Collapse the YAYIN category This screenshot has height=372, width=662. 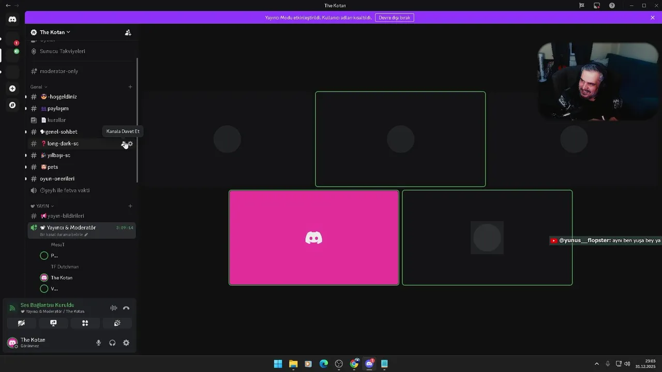pos(42,206)
